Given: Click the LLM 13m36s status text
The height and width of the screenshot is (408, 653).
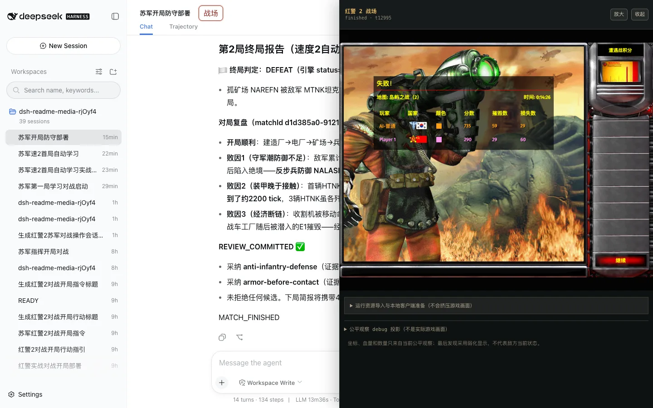Looking at the screenshot, I should coord(312,399).
